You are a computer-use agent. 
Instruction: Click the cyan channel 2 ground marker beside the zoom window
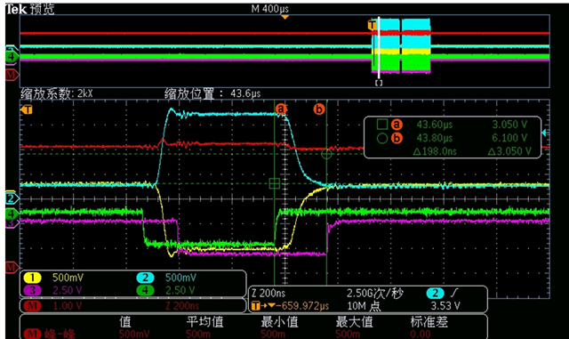pyautogui.click(x=12, y=198)
